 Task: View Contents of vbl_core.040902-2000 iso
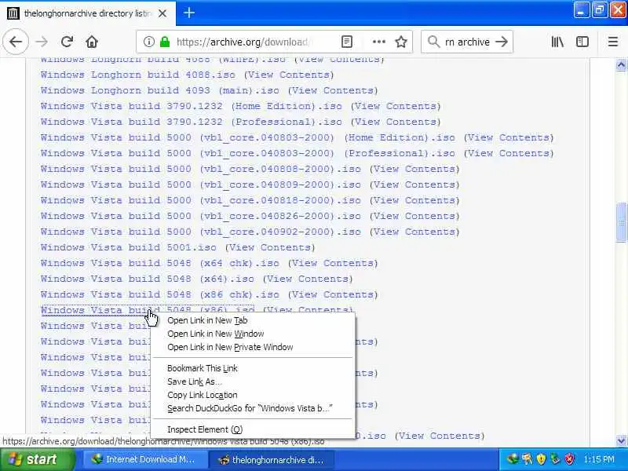pyautogui.click(x=414, y=232)
